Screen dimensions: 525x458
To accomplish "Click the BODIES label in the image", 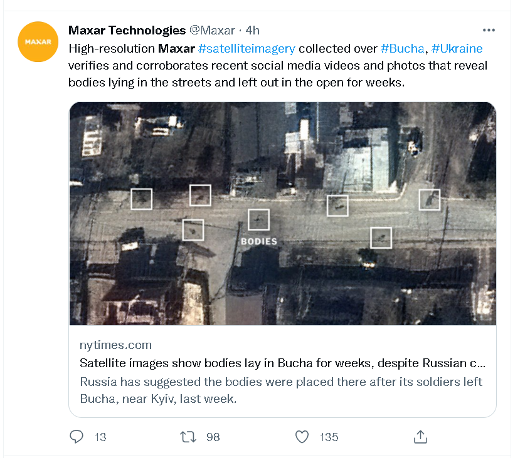I will click(x=258, y=241).
